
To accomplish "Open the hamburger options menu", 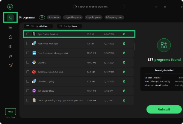I will [165, 7].
